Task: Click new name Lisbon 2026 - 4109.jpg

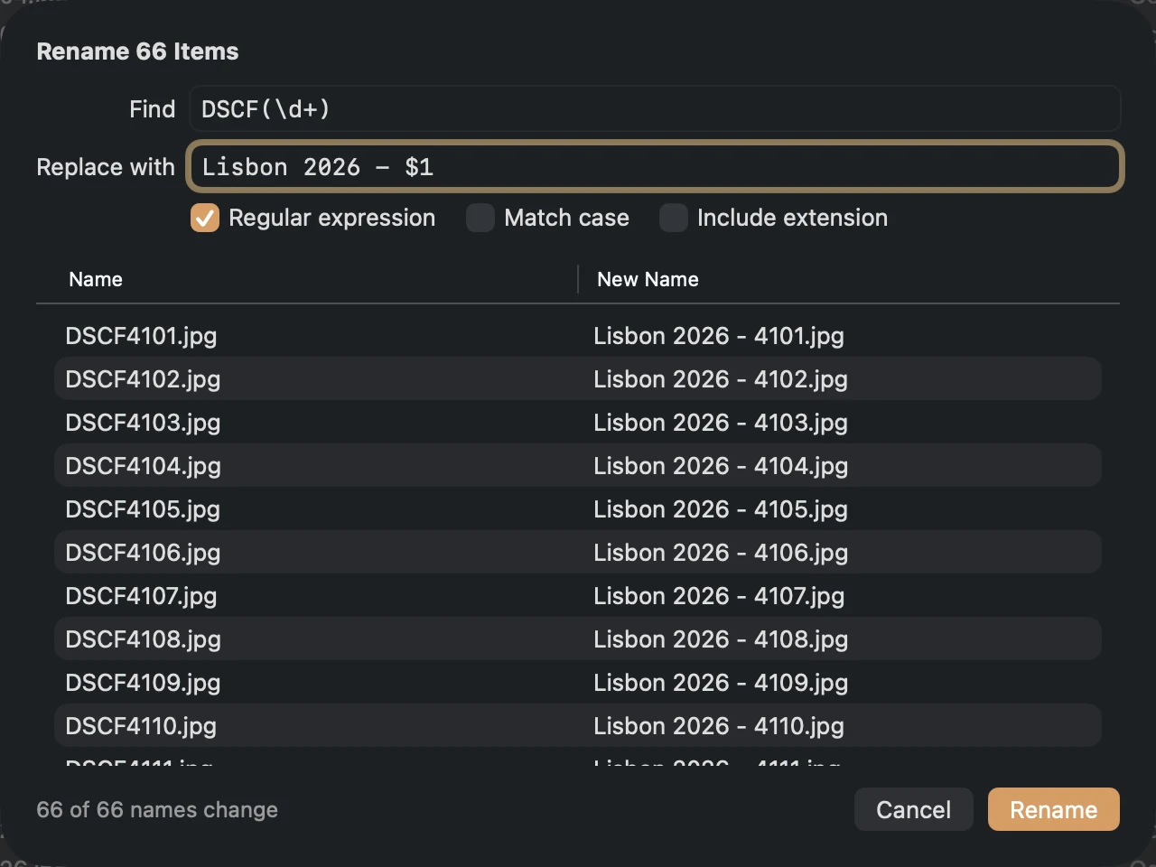Action: coord(721,683)
